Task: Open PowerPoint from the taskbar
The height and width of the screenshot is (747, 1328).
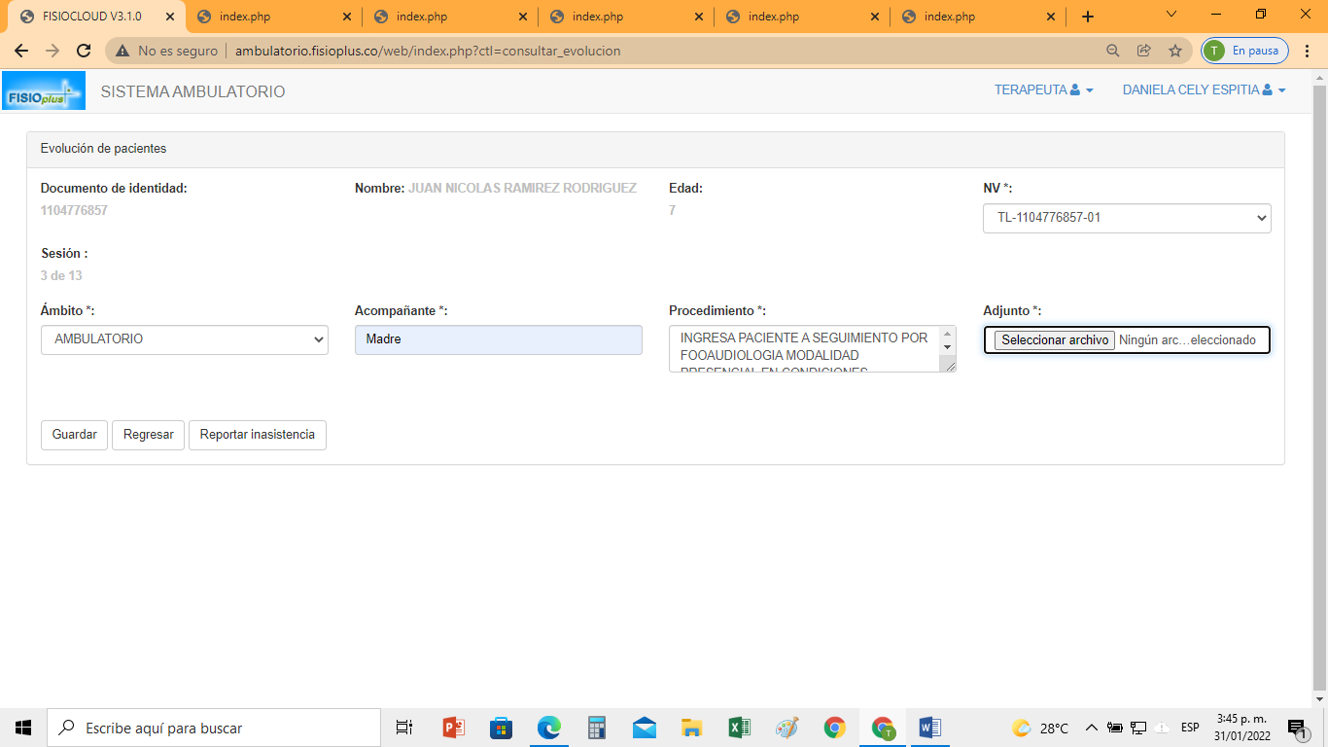Action: coord(454,728)
